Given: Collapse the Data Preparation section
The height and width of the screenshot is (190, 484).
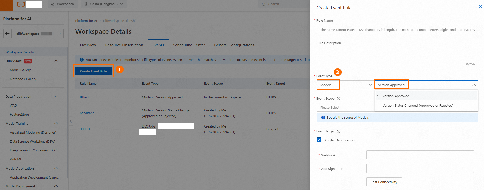Looking at the screenshot, I should [56, 96].
